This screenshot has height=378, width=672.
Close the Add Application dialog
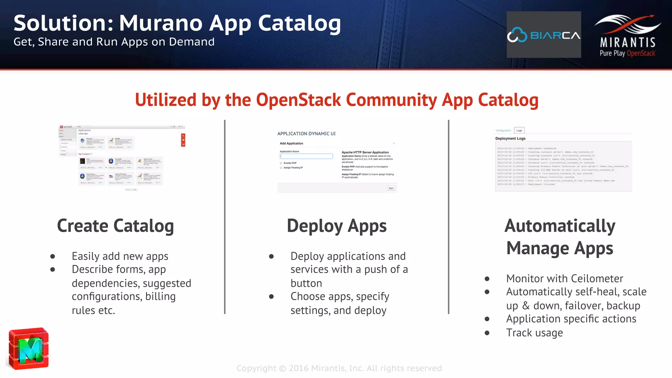(x=393, y=143)
